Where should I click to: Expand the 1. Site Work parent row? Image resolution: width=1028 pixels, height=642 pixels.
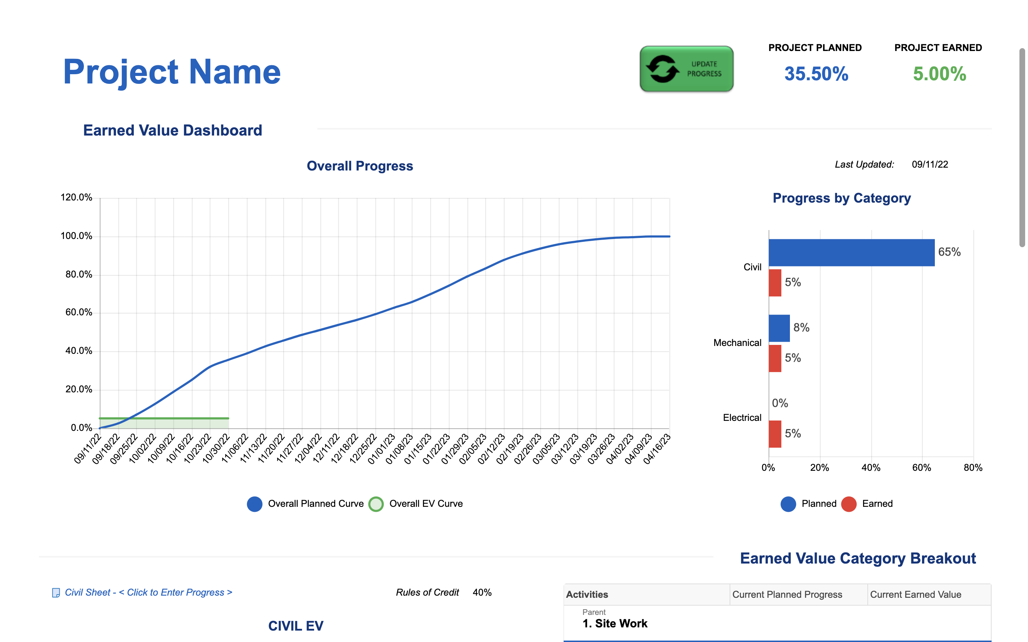[x=615, y=623]
